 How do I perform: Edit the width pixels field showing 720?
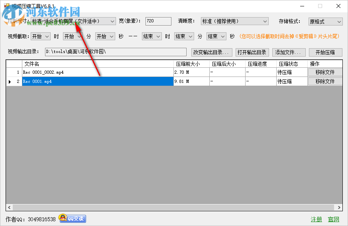[x=158, y=21]
